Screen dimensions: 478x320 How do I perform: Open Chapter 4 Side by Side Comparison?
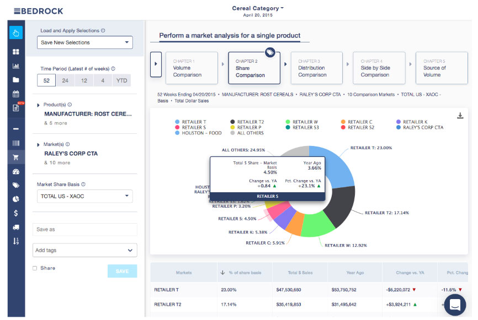pos(379,68)
